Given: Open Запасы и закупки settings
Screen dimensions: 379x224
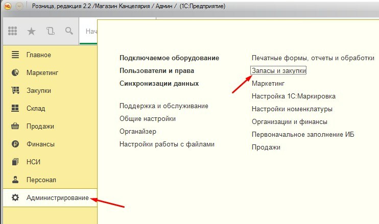Looking at the screenshot, I should (x=279, y=71).
